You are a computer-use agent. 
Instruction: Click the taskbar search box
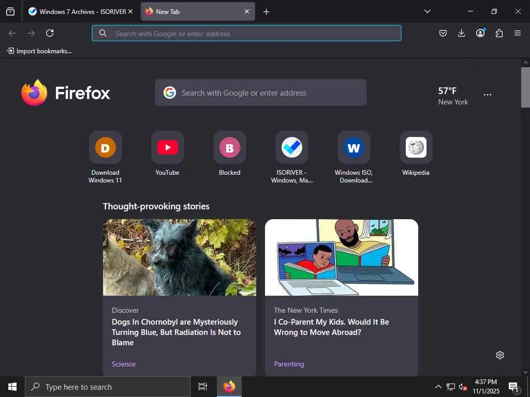pos(108,387)
